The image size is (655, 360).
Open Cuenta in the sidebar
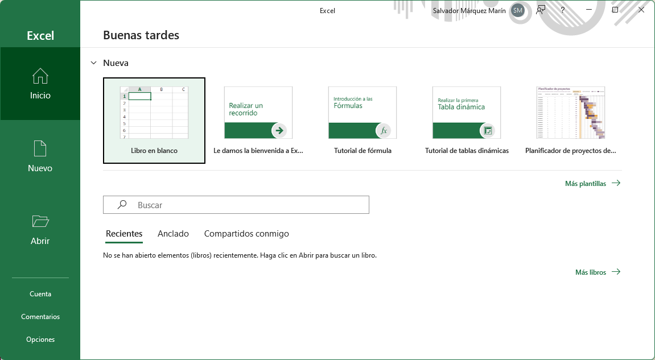click(40, 294)
